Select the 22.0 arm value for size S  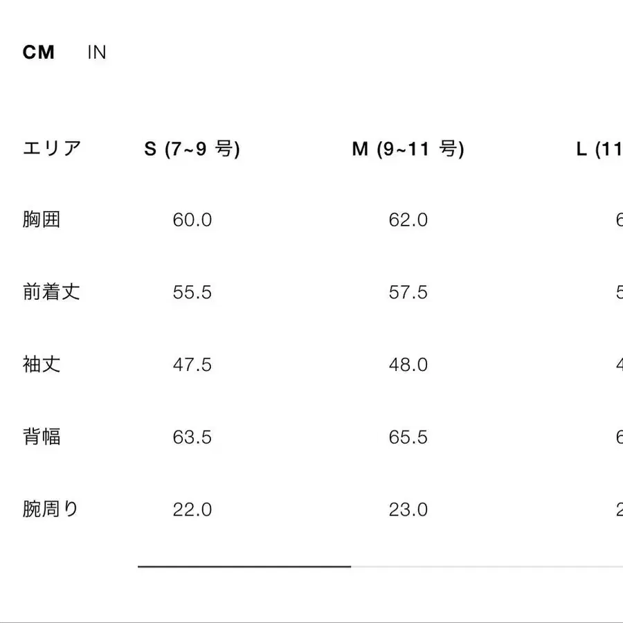(192, 509)
